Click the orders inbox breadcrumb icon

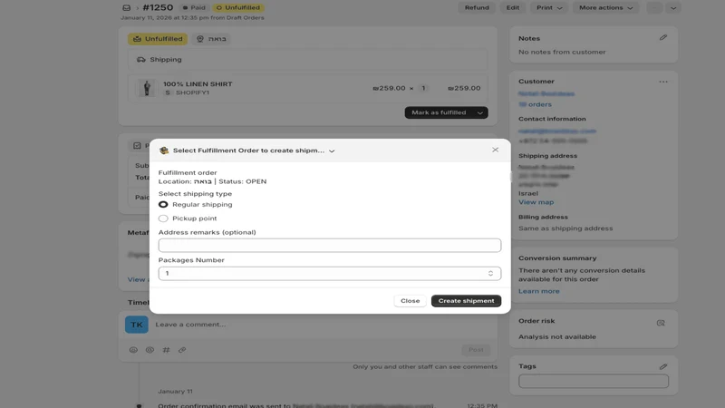click(126, 8)
